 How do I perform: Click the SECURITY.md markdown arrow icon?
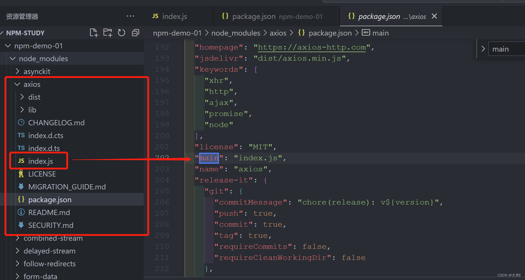[21, 225]
